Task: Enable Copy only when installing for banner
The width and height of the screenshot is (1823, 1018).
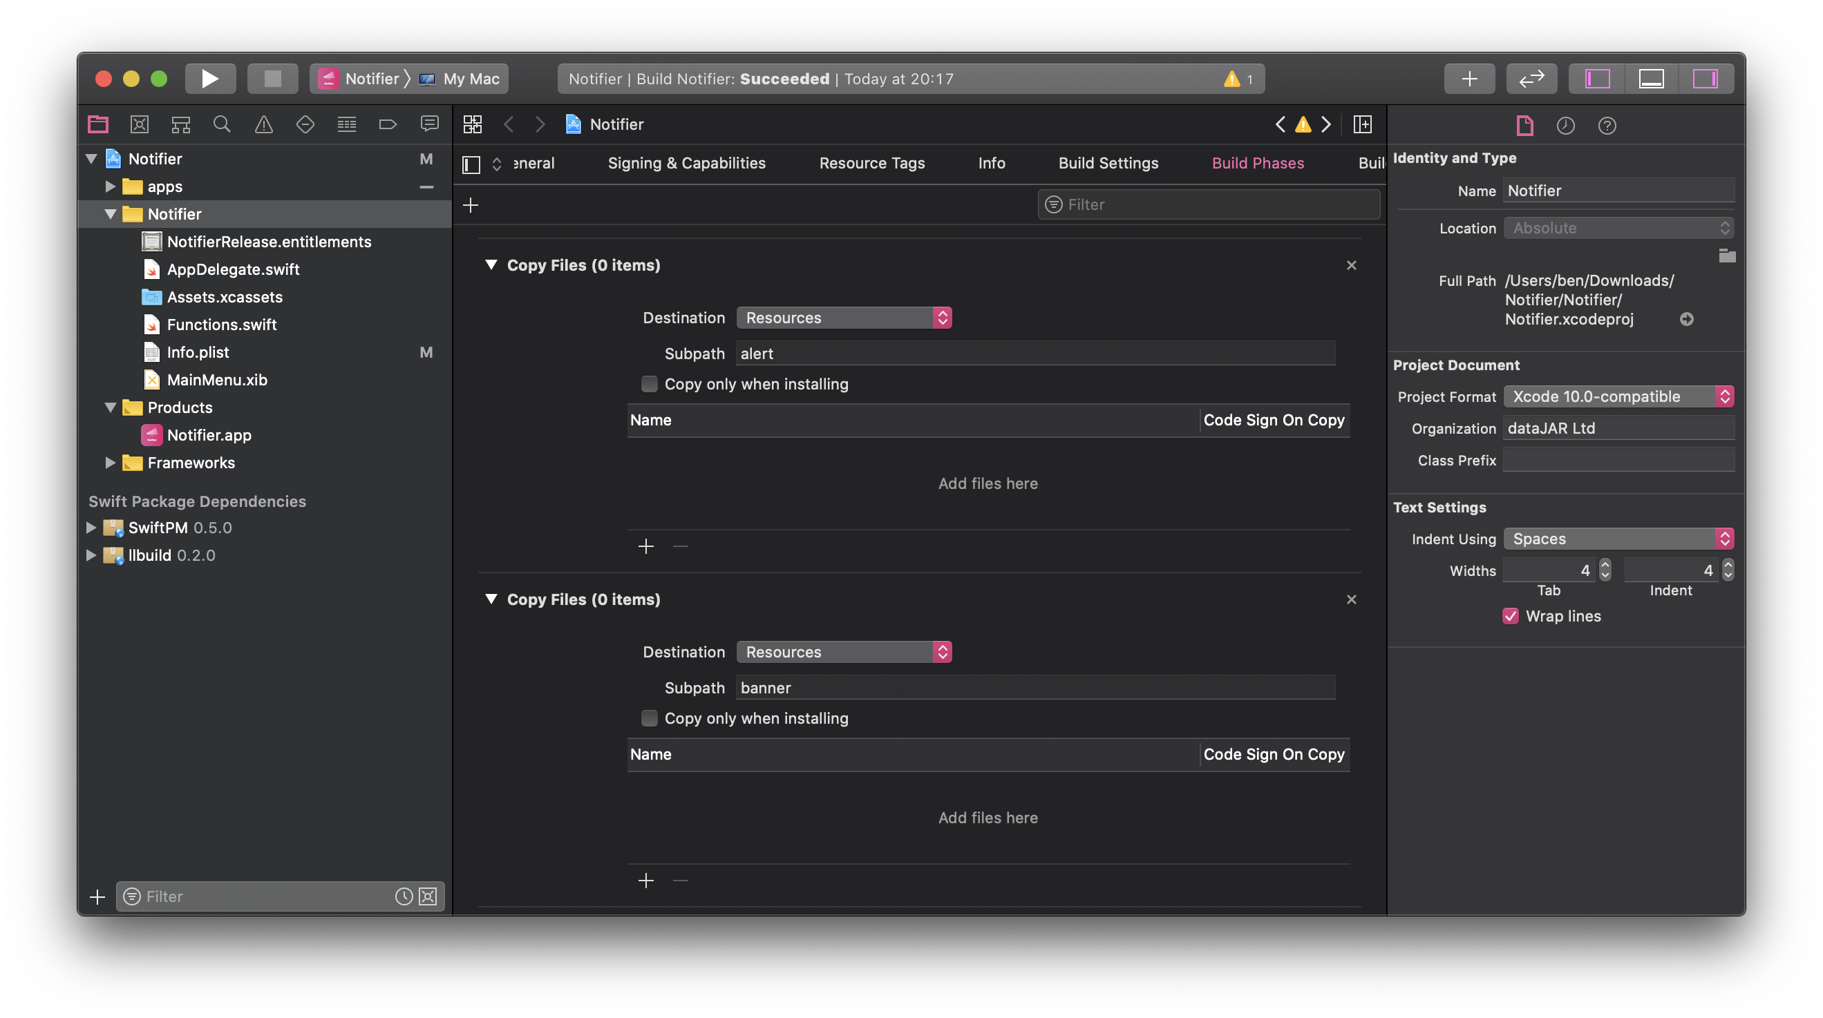Action: tap(649, 718)
